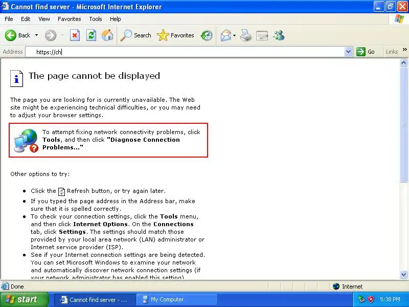Open the Windows Start button

[24, 299]
